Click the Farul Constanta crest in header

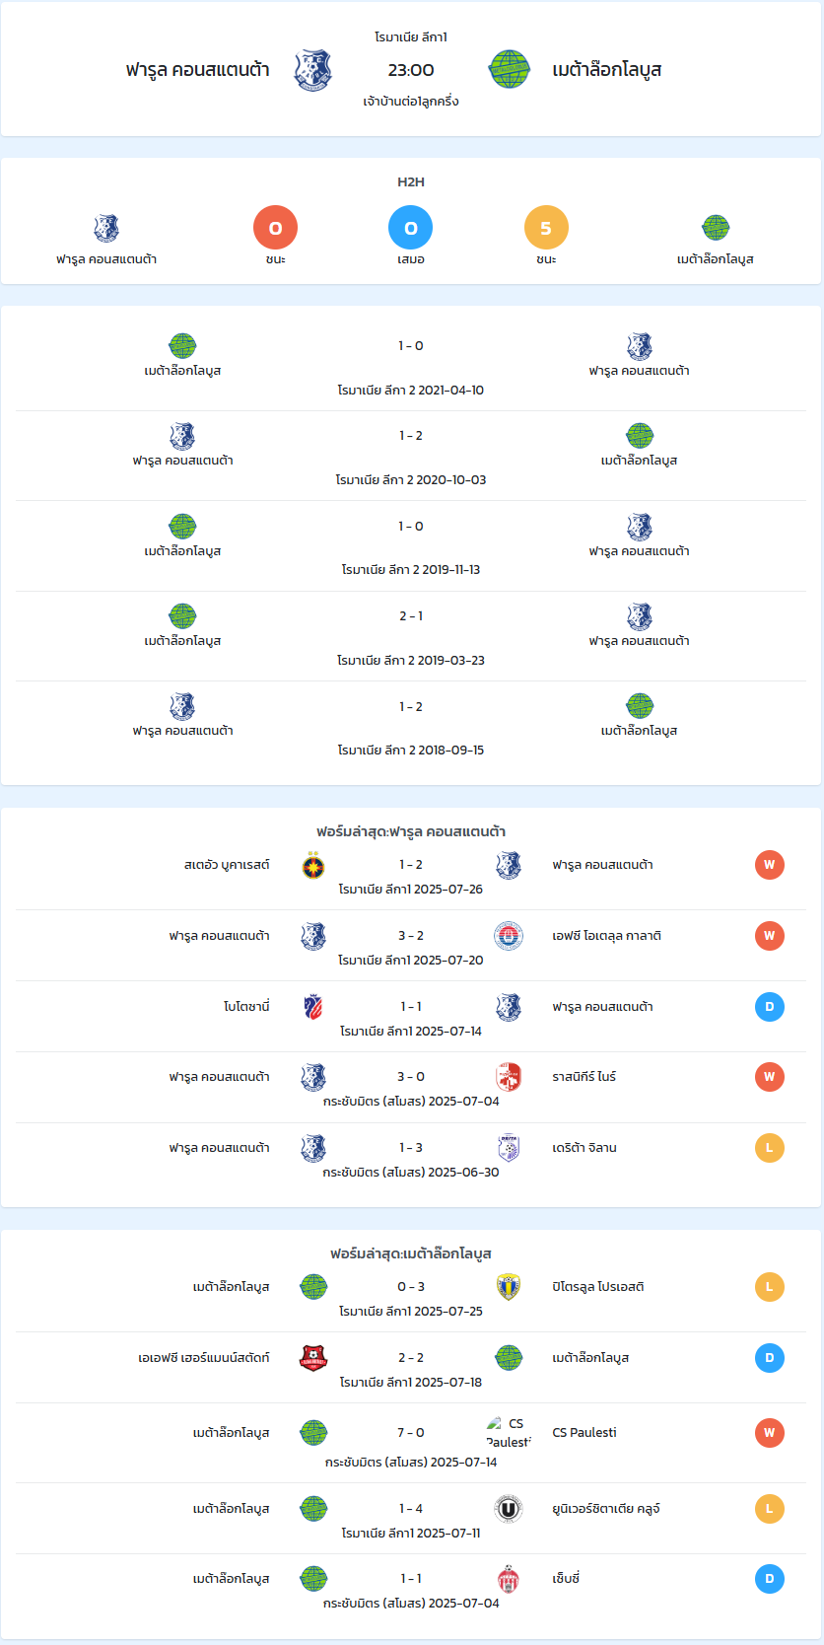pyautogui.click(x=312, y=70)
